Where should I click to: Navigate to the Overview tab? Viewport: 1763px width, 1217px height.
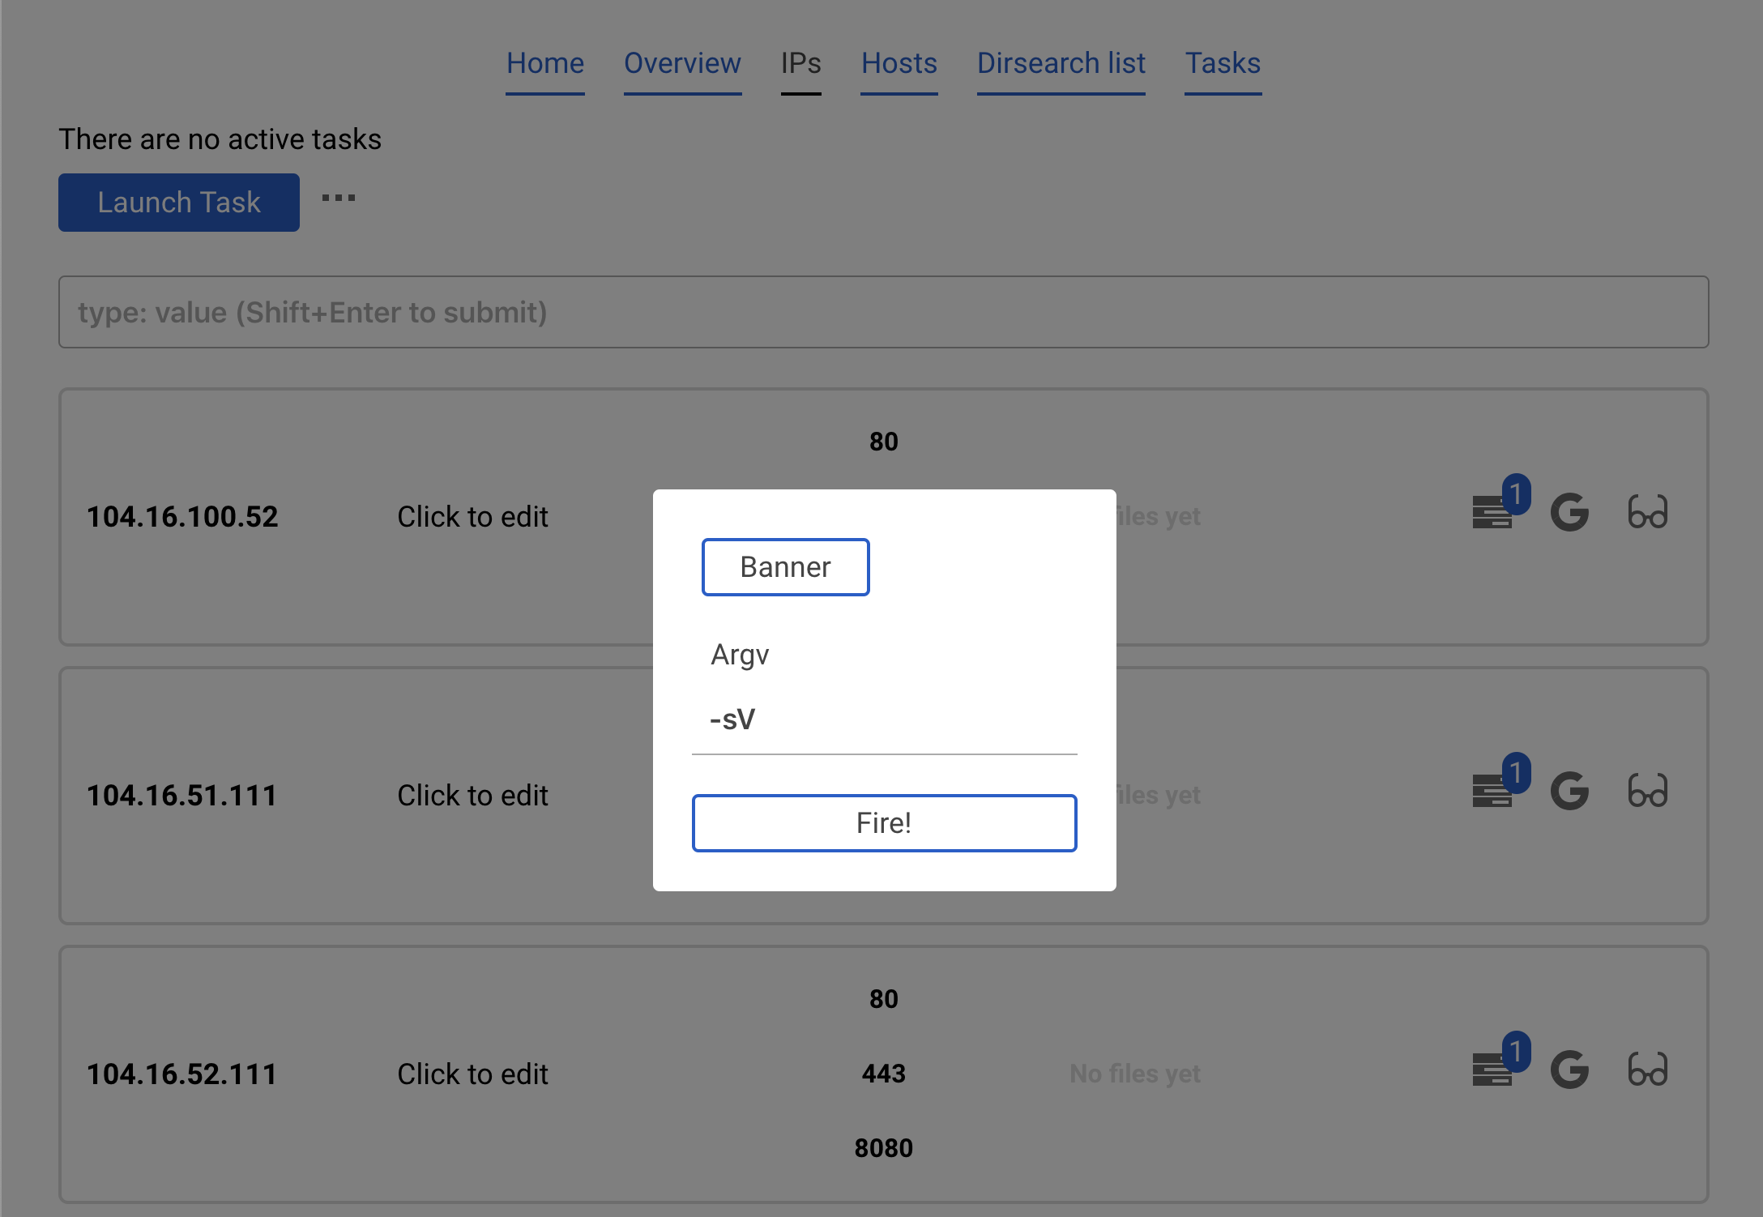point(682,63)
